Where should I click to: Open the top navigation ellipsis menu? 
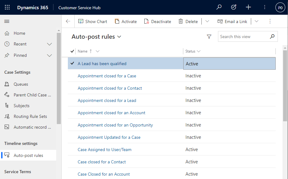tap(264, 7)
